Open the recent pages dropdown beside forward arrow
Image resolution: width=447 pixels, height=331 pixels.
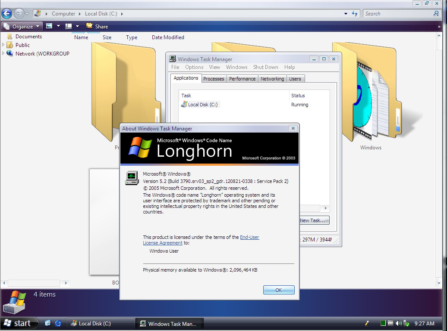27,14
